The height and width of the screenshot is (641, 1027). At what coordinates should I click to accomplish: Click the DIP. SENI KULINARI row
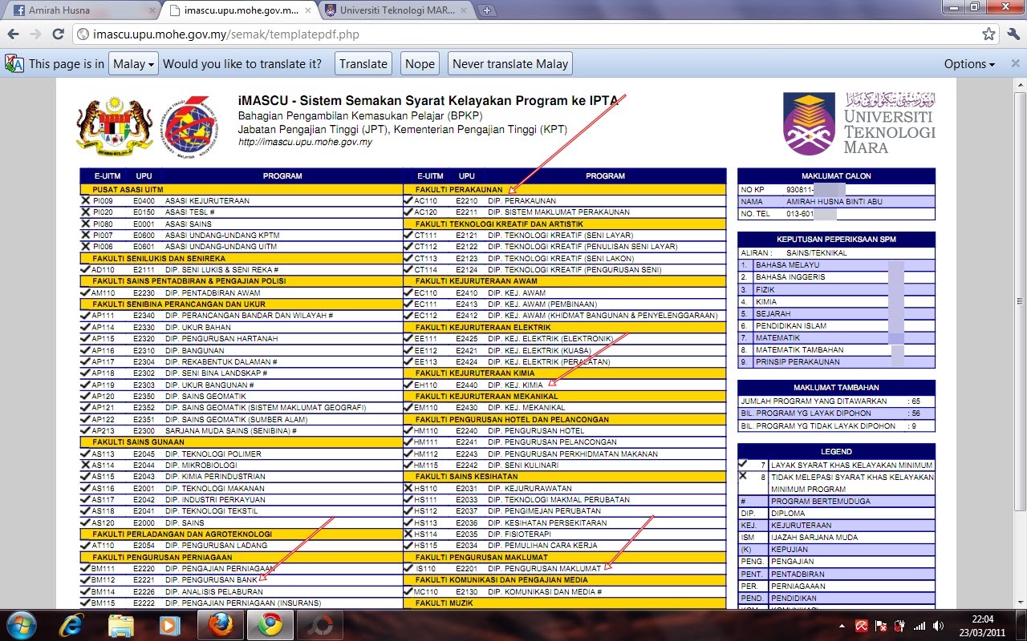pos(564,465)
